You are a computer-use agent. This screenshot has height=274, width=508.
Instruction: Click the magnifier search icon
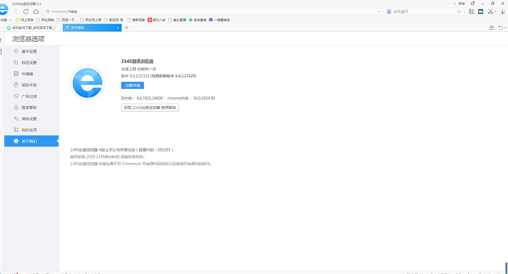click(x=459, y=11)
